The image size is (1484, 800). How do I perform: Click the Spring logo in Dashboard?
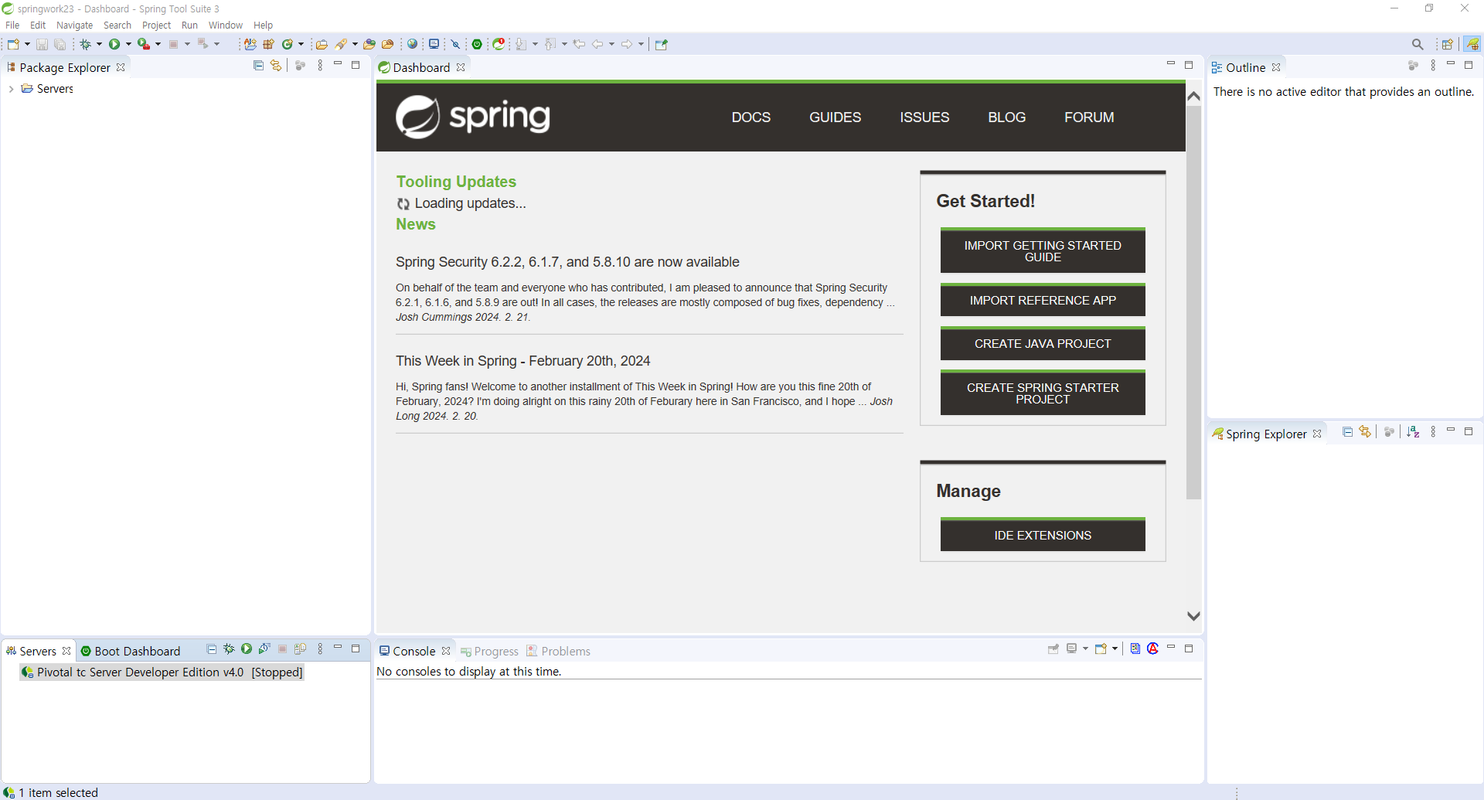pos(473,117)
